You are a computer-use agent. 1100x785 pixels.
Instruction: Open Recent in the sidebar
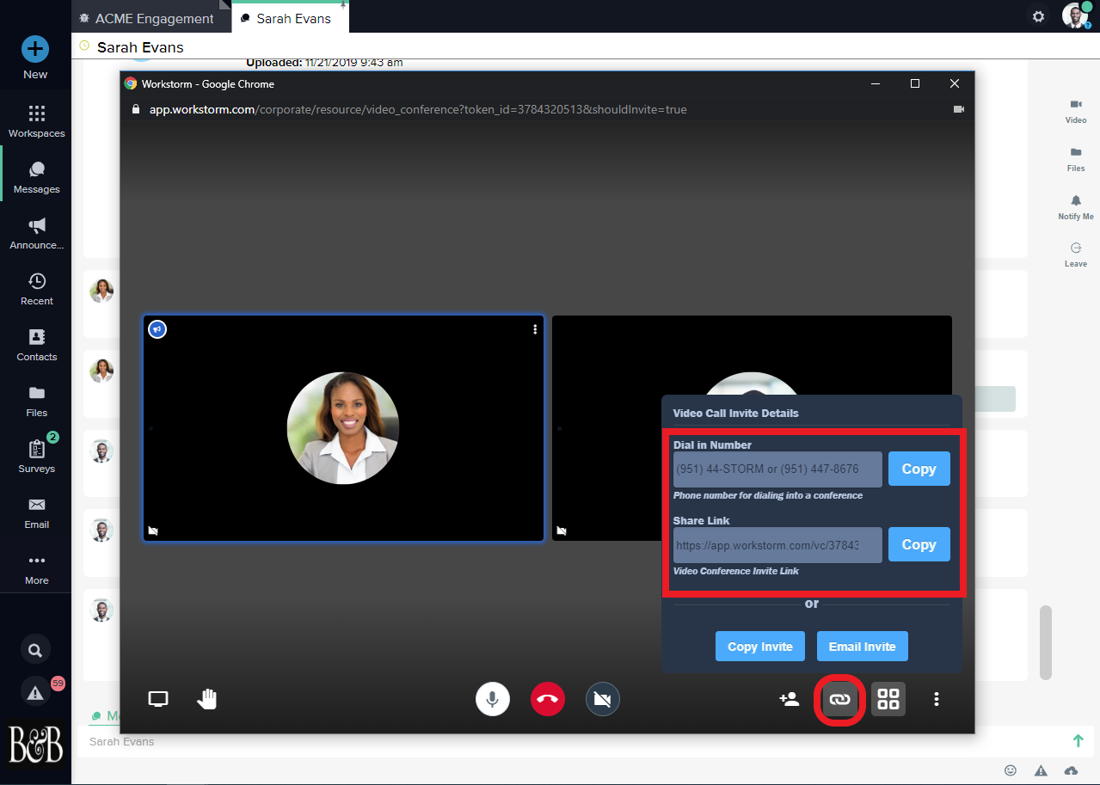tap(36, 289)
